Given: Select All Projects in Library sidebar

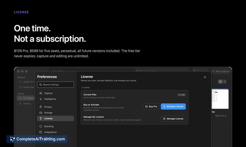Looking at the screenshot, I should [x=26, y=98].
